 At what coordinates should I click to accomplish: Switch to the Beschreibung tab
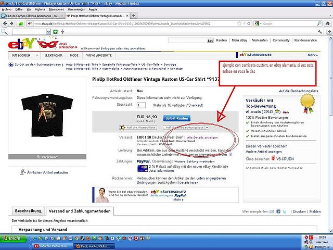(x=28, y=211)
